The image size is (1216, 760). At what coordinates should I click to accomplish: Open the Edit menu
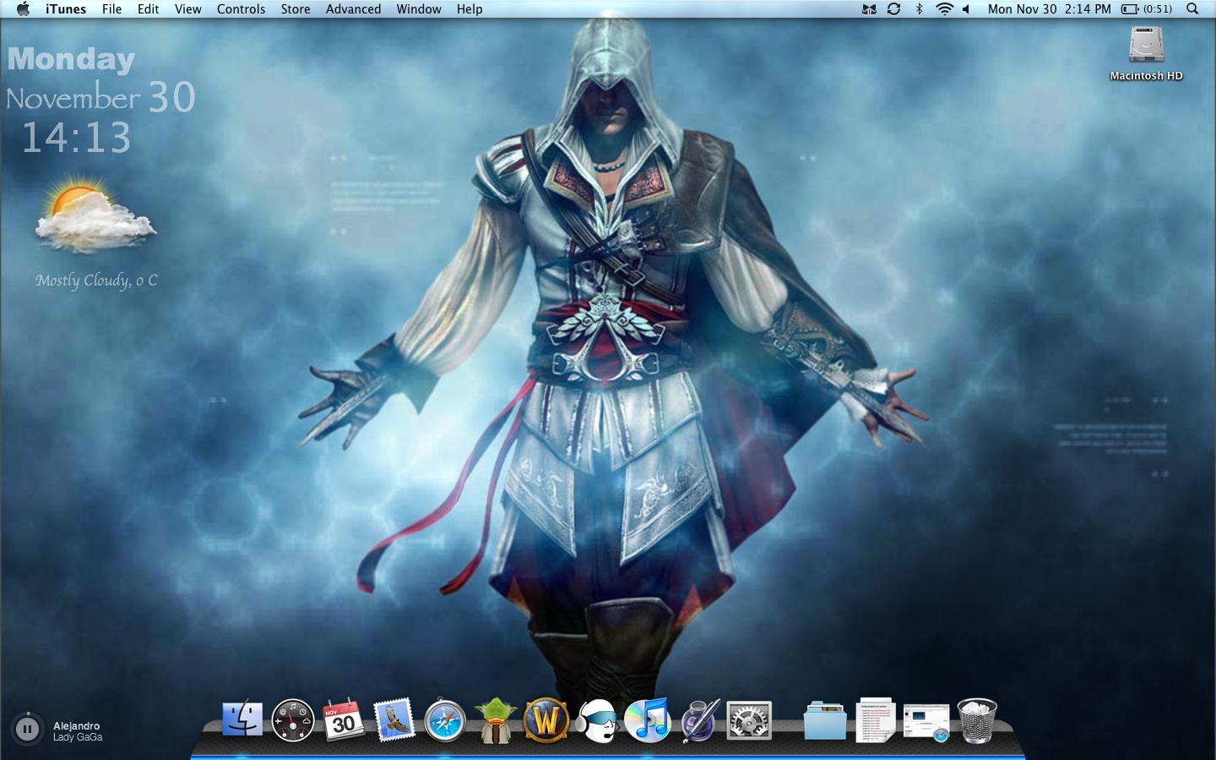point(149,9)
